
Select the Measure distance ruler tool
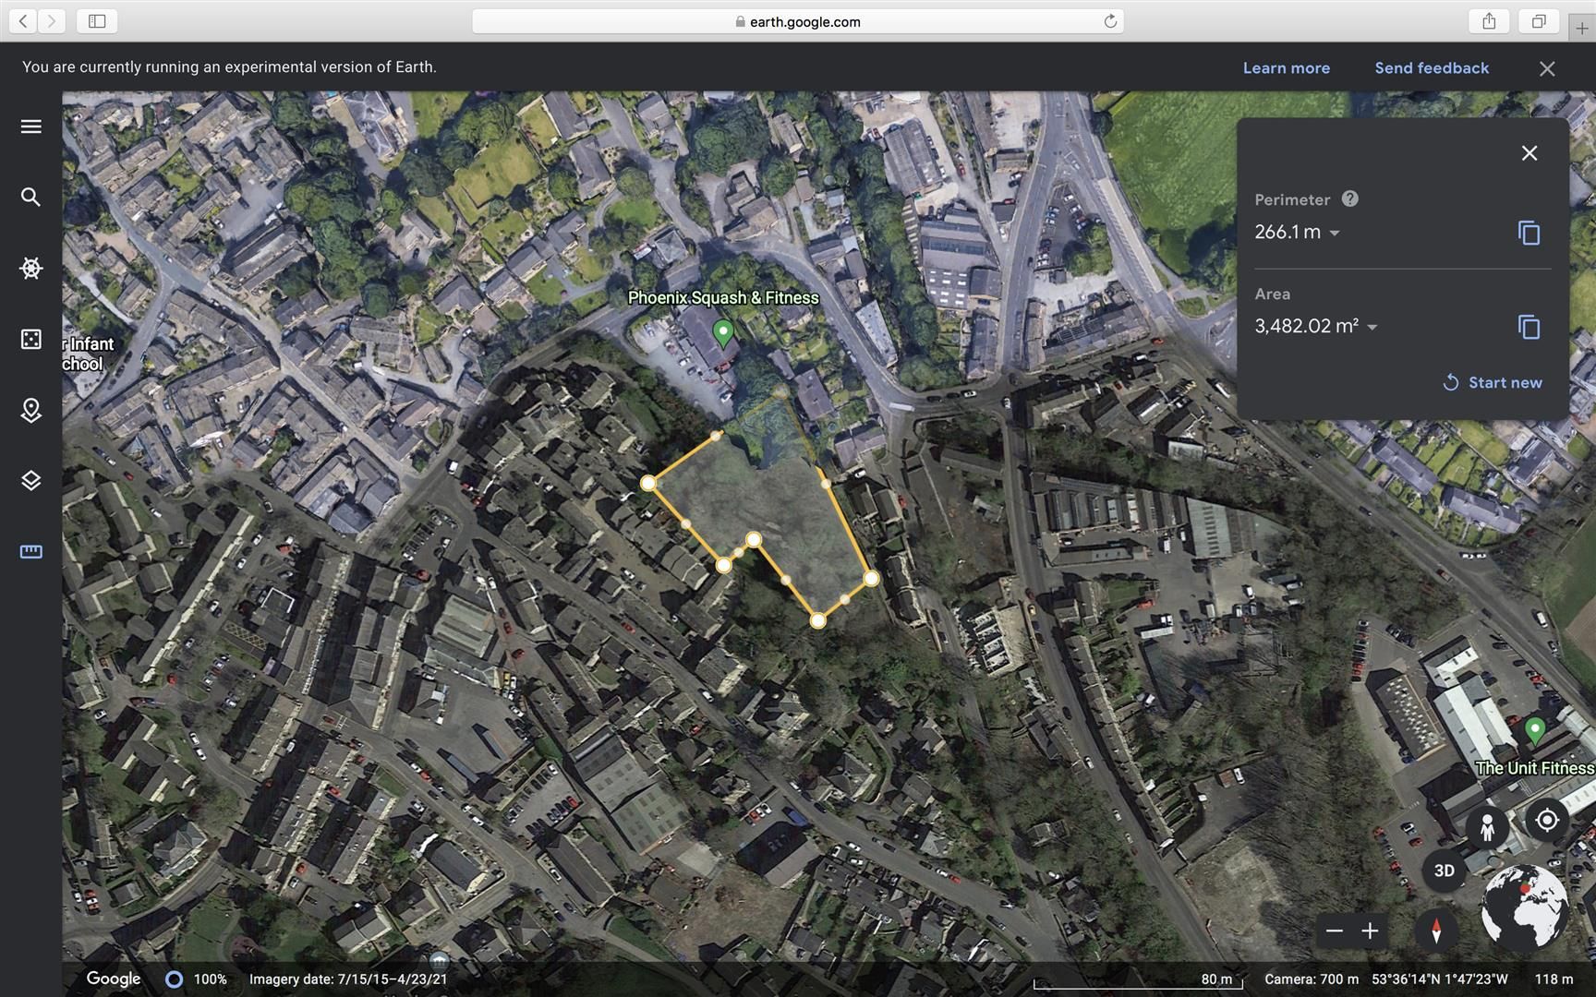point(30,551)
